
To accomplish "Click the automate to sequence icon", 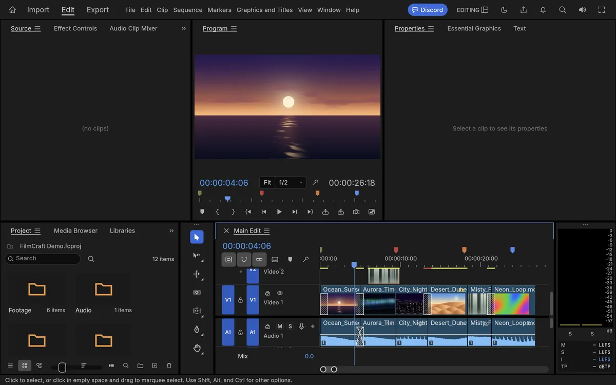I will pyautogui.click(x=111, y=365).
